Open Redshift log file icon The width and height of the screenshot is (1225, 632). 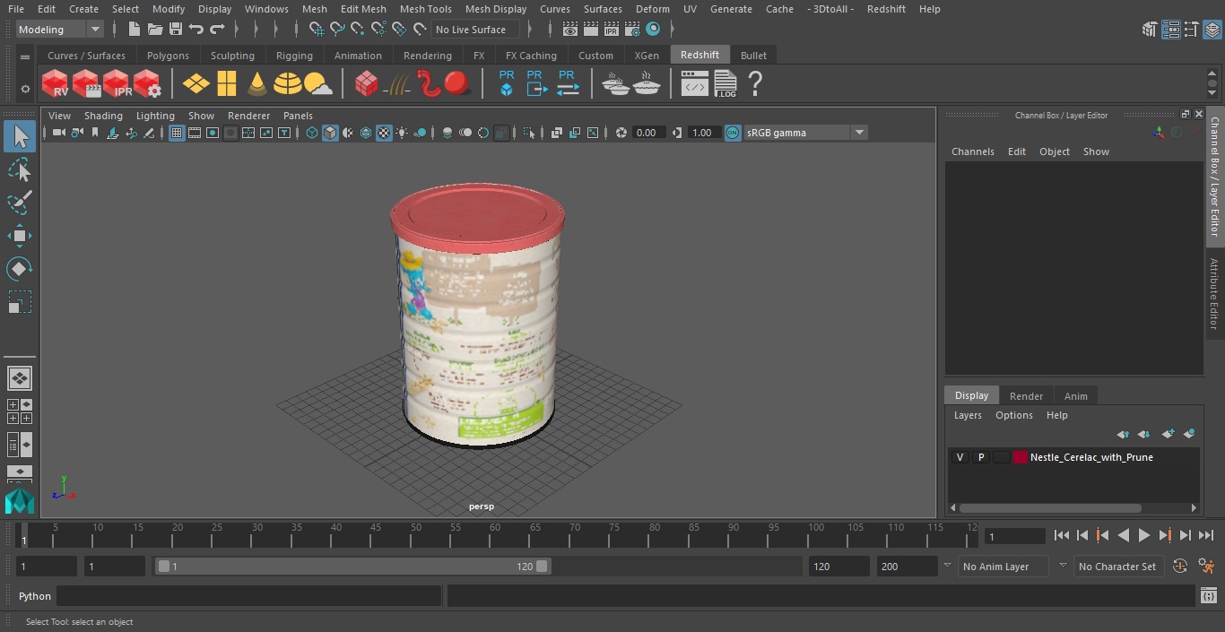(x=725, y=84)
